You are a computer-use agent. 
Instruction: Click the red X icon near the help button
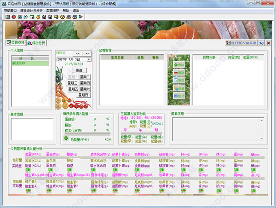pos(268,43)
